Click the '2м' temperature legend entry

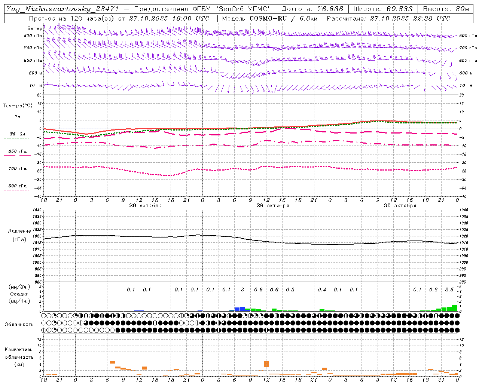coord(17,117)
